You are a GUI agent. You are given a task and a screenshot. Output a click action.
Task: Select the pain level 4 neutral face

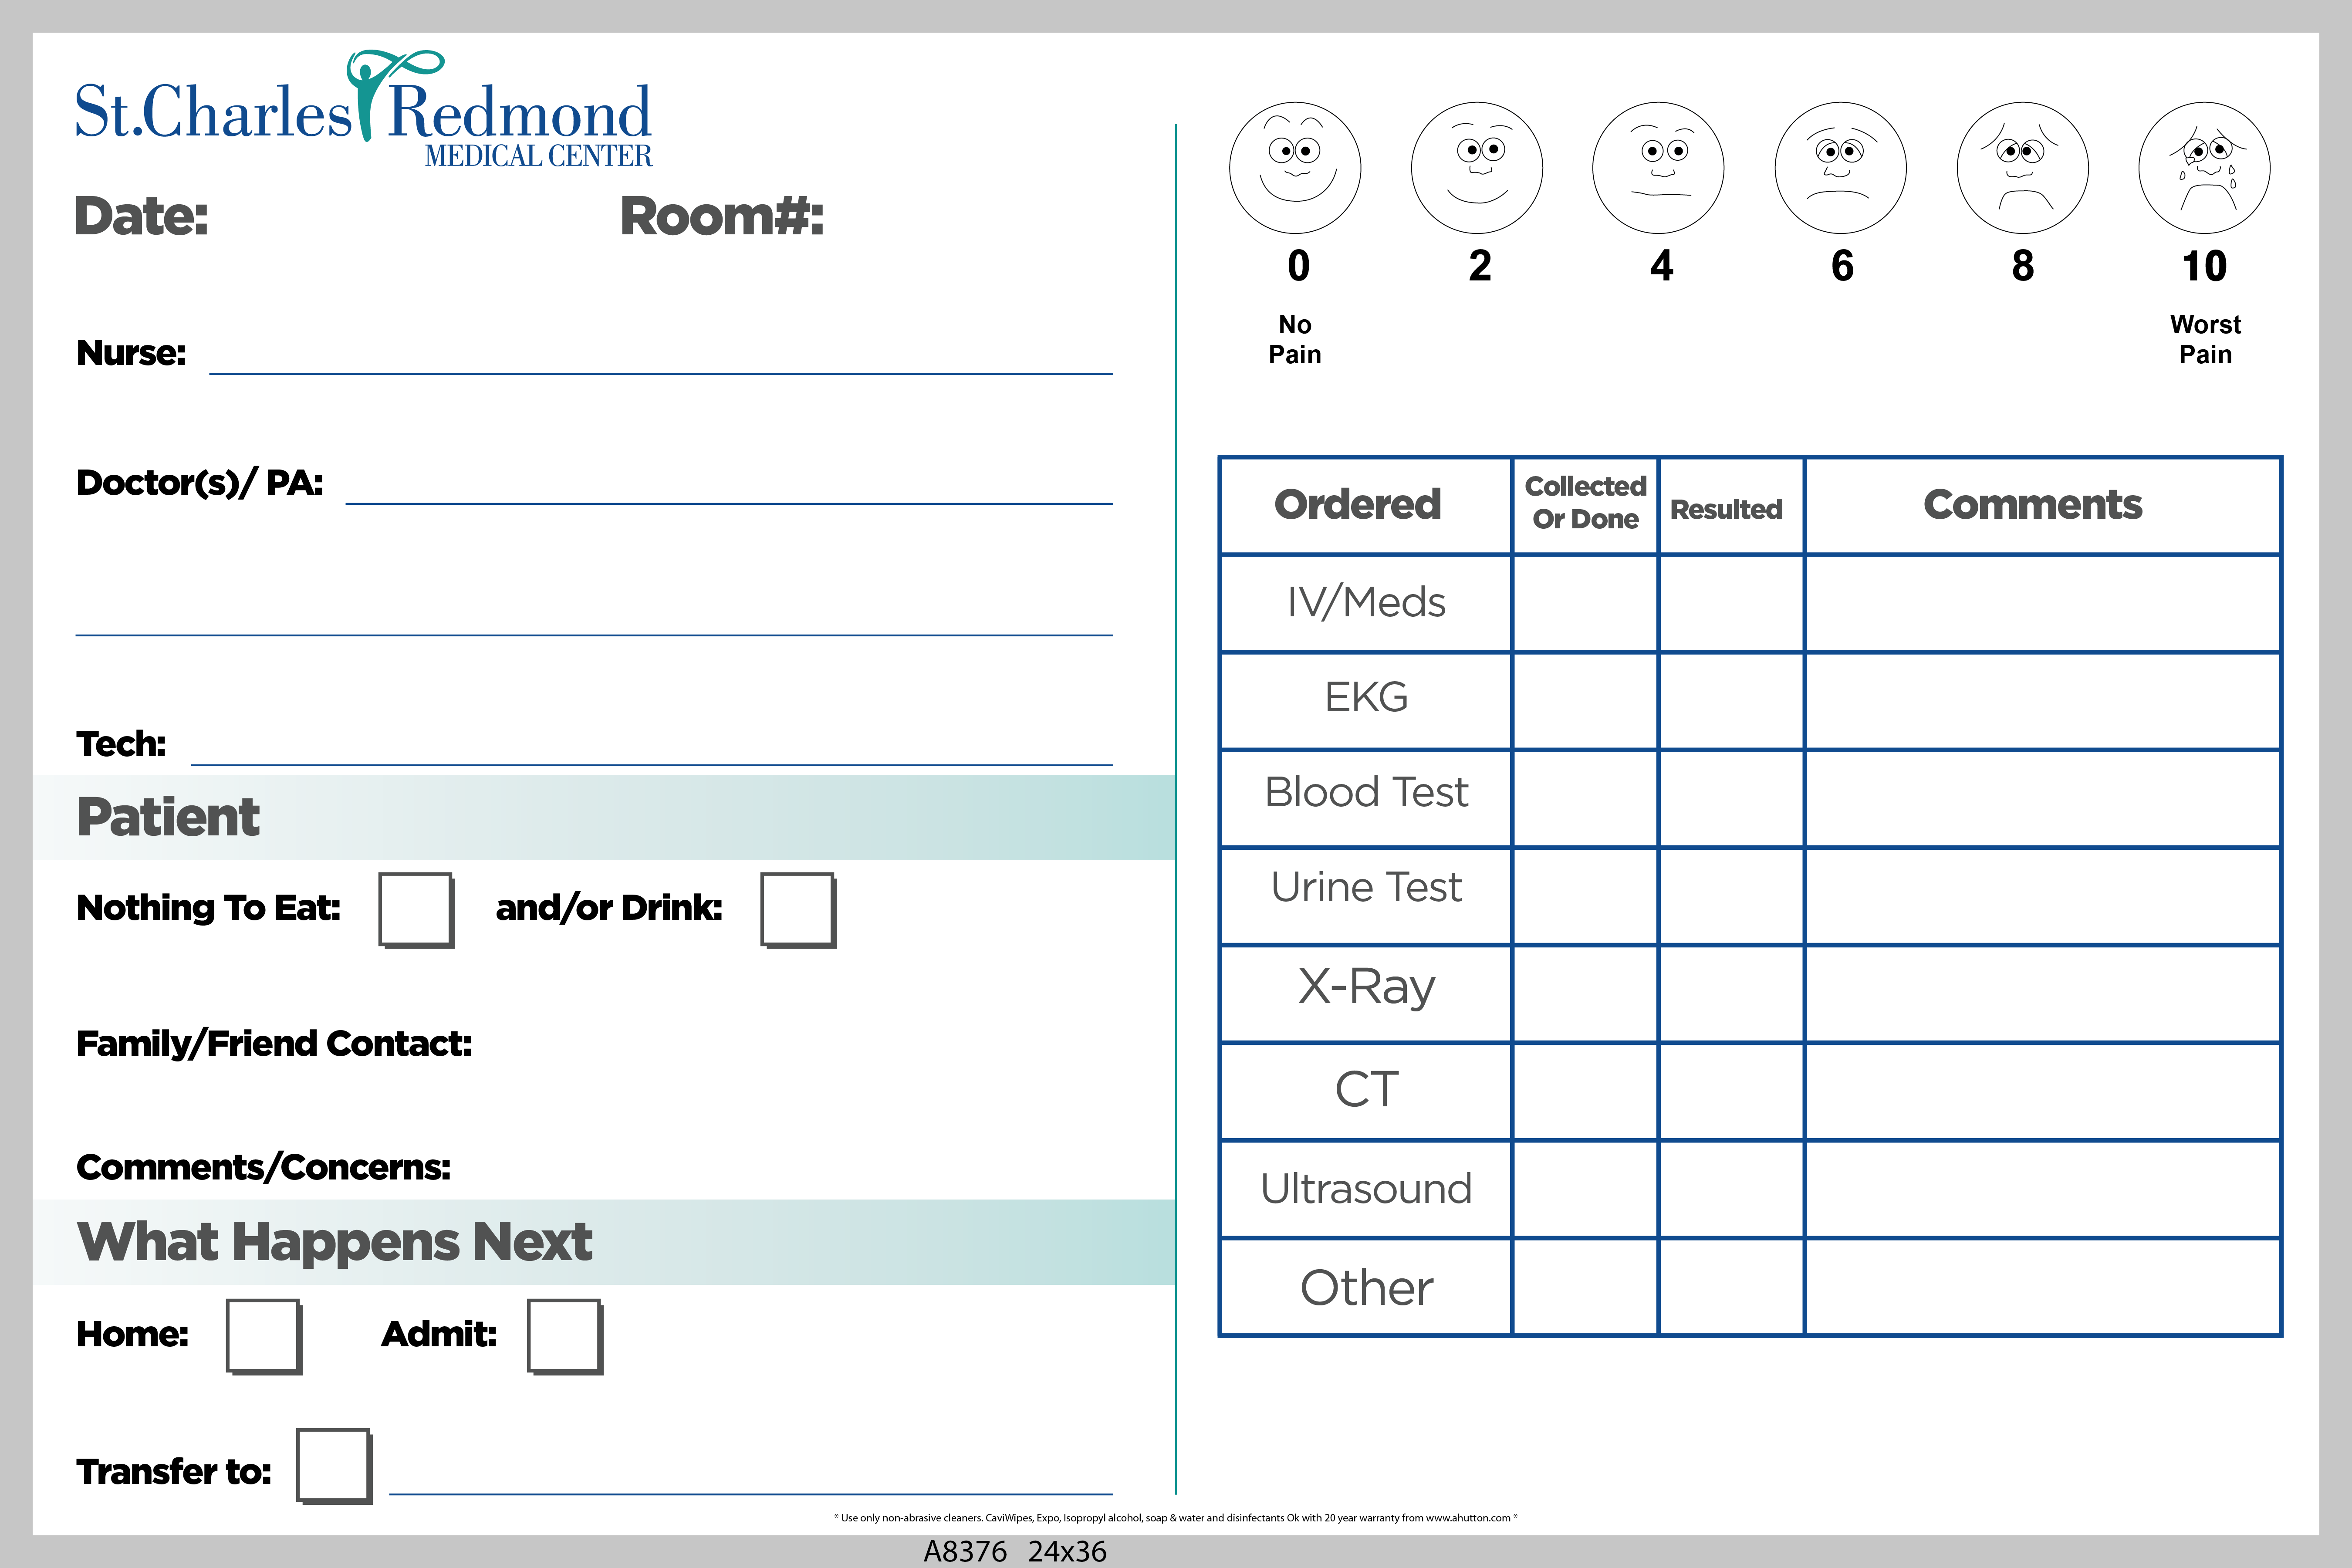(x=1658, y=168)
